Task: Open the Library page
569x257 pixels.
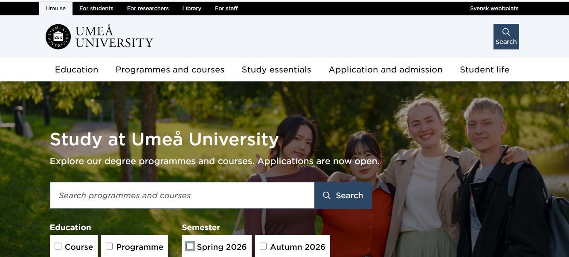Action: [192, 8]
